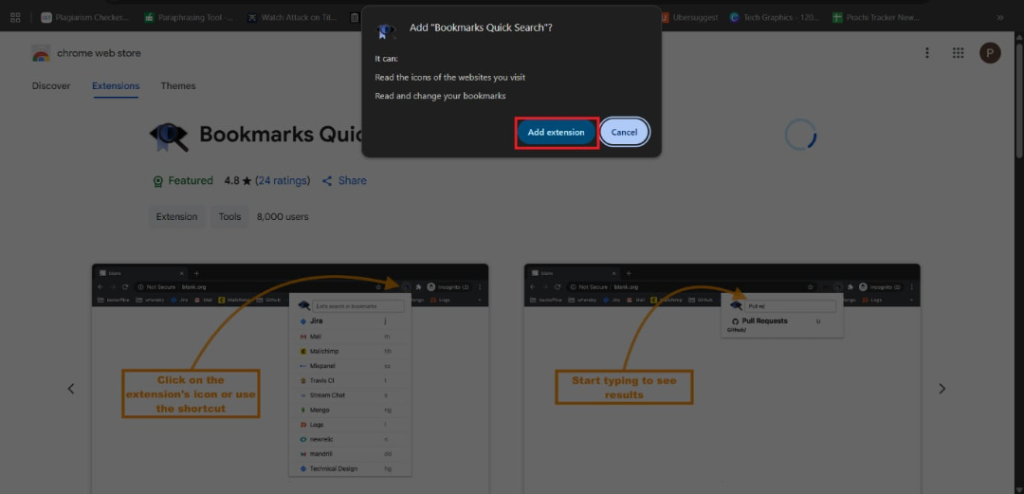
Task: Cancel adding Bookmarks Quick Search
Action: [624, 133]
